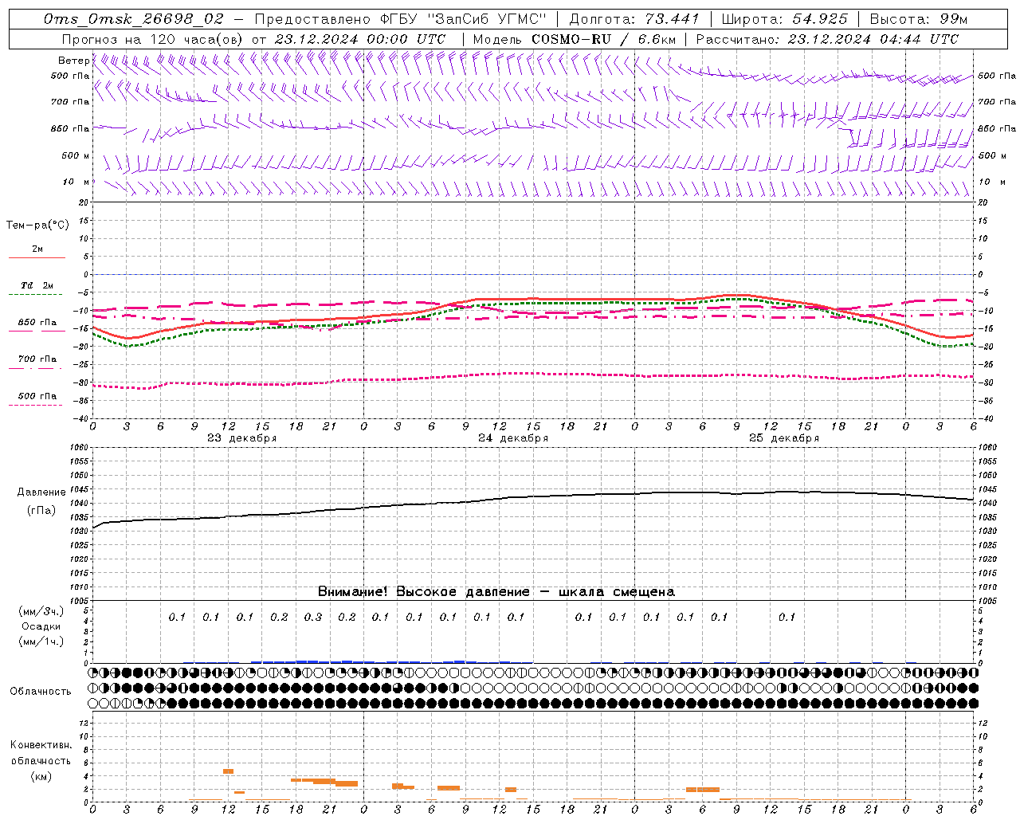Click the Осадки precipitation label

41,626
